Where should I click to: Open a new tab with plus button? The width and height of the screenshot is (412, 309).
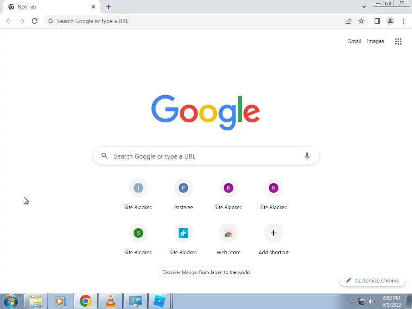[x=109, y=7]
